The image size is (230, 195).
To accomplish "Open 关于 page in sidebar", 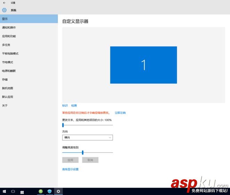I will point(29,105).
